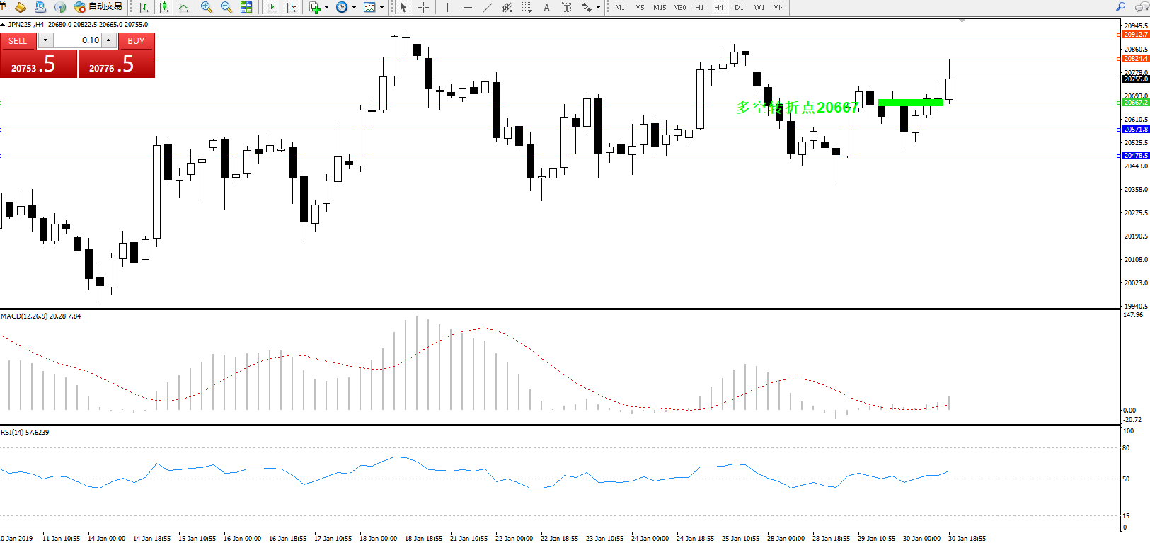Toggle the chart auto scroll icon
This screenshot has height=543, width=1150.
[271, 7]
